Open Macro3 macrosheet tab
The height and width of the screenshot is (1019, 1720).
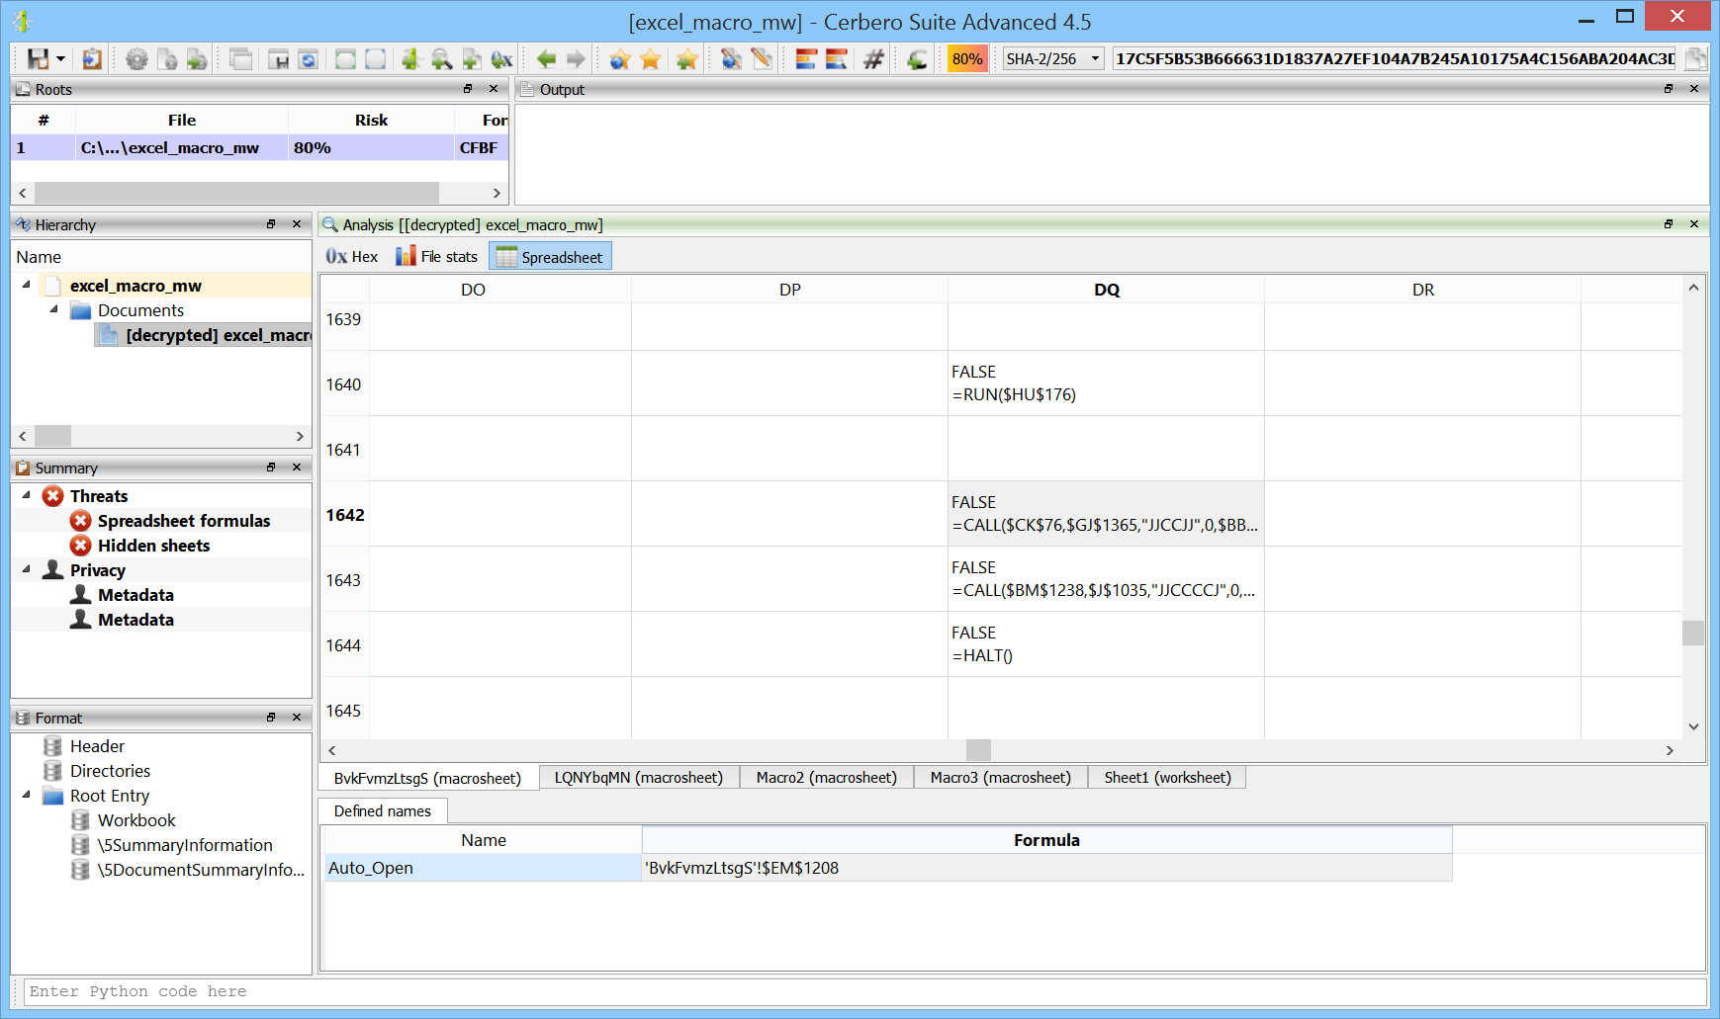click(x=1001, y=778)
